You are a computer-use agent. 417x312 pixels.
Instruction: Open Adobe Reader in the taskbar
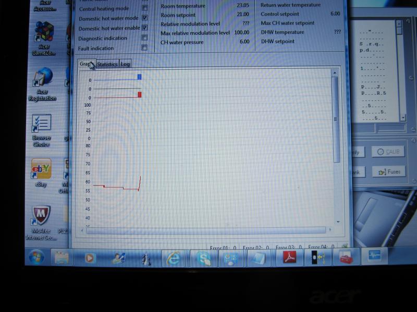tap(287, 257)
